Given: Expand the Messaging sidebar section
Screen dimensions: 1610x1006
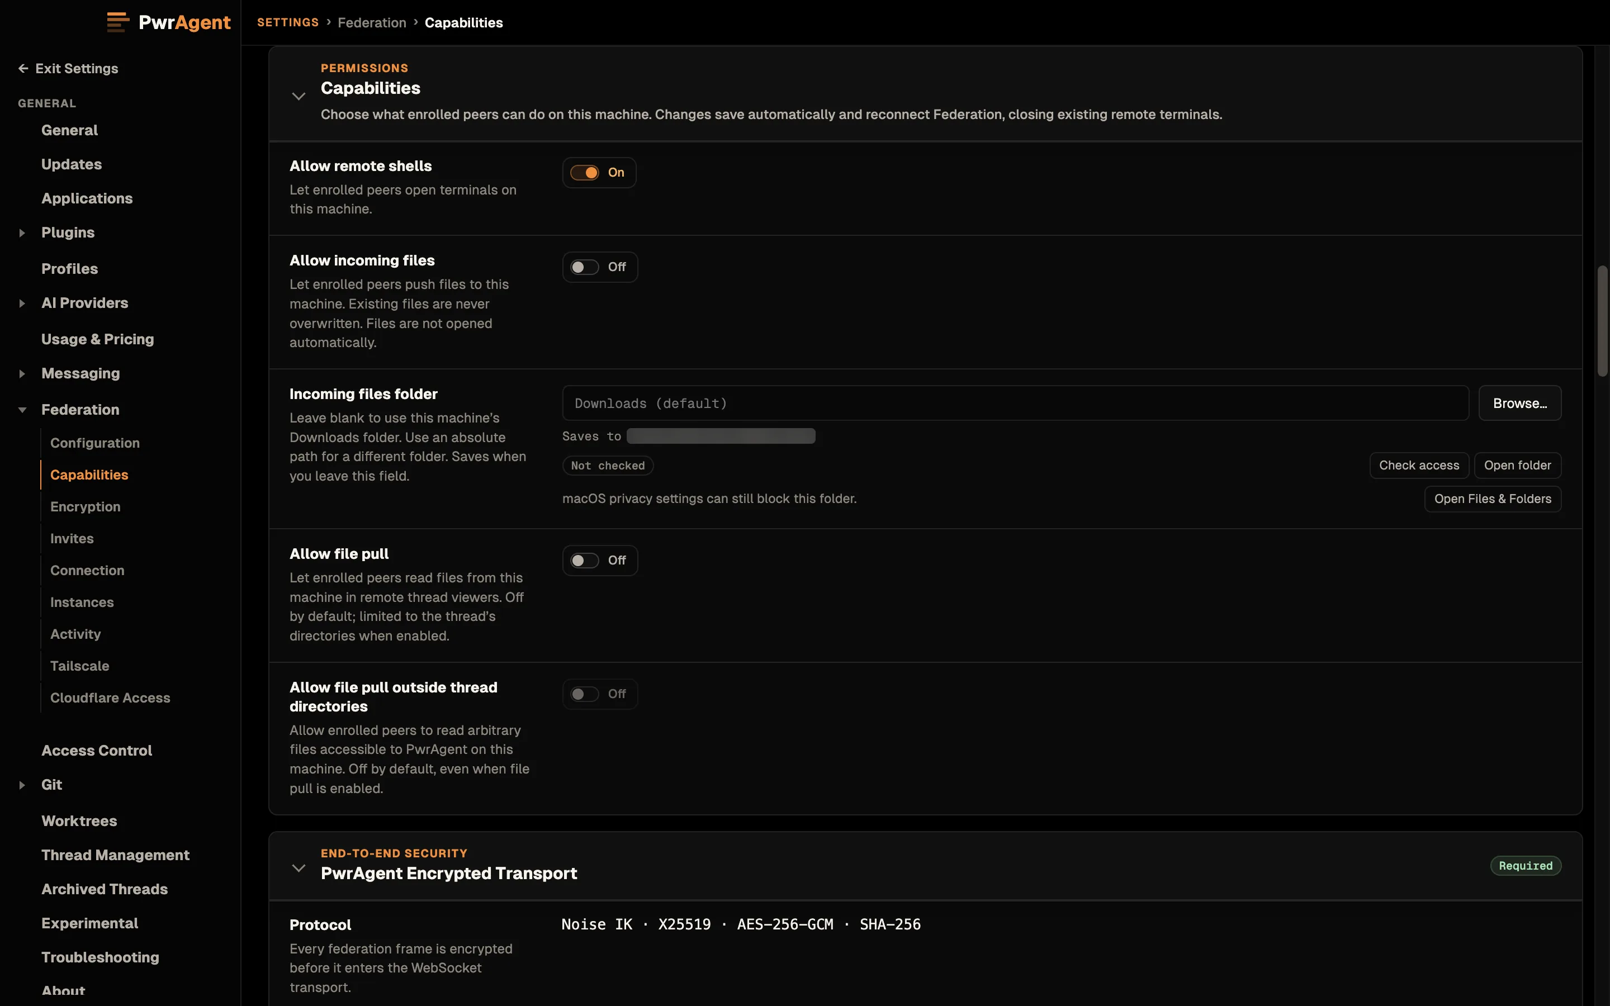Looking at the screenshot, I should click(22, 374).
